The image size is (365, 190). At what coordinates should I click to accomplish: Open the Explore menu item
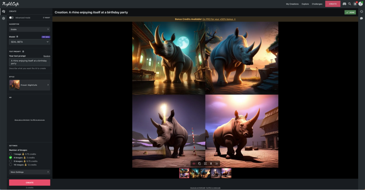coord(305,4)
